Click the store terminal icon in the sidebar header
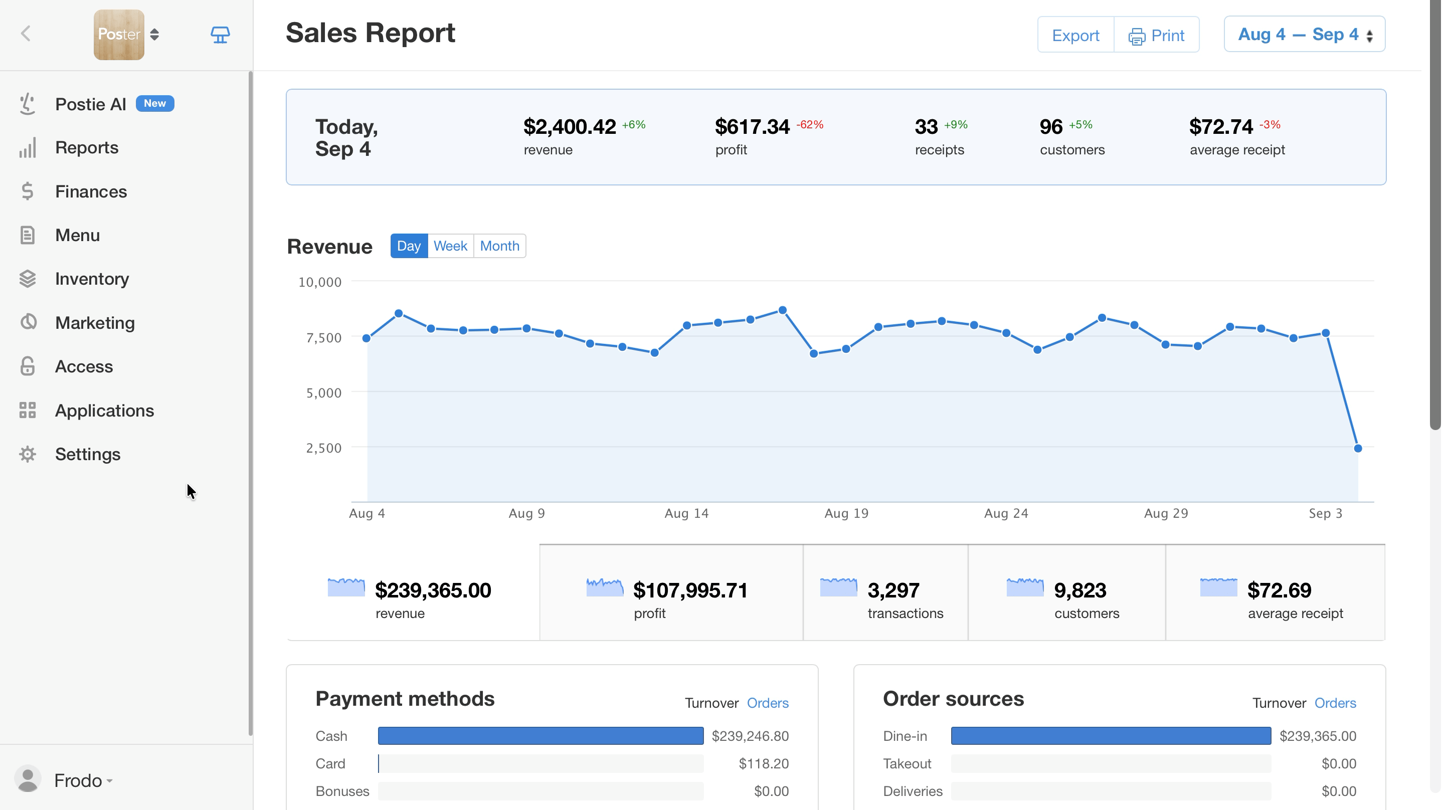The height and width of the screenshot is (810, 1444). [x=220, y=35]
